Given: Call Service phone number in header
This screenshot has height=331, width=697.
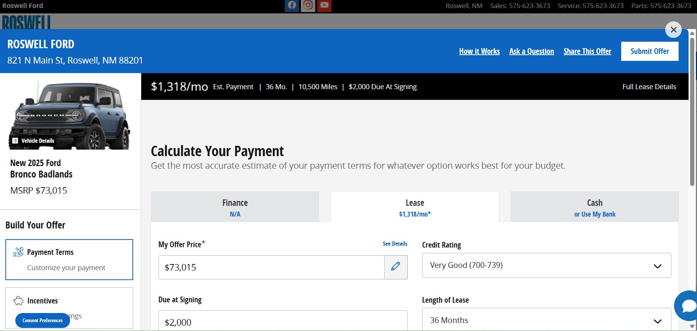Looking at the screenshot, I should (x=591, y=6).
